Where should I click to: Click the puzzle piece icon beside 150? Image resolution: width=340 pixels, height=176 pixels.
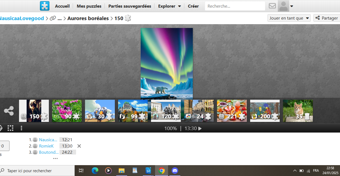click(128, 18)
